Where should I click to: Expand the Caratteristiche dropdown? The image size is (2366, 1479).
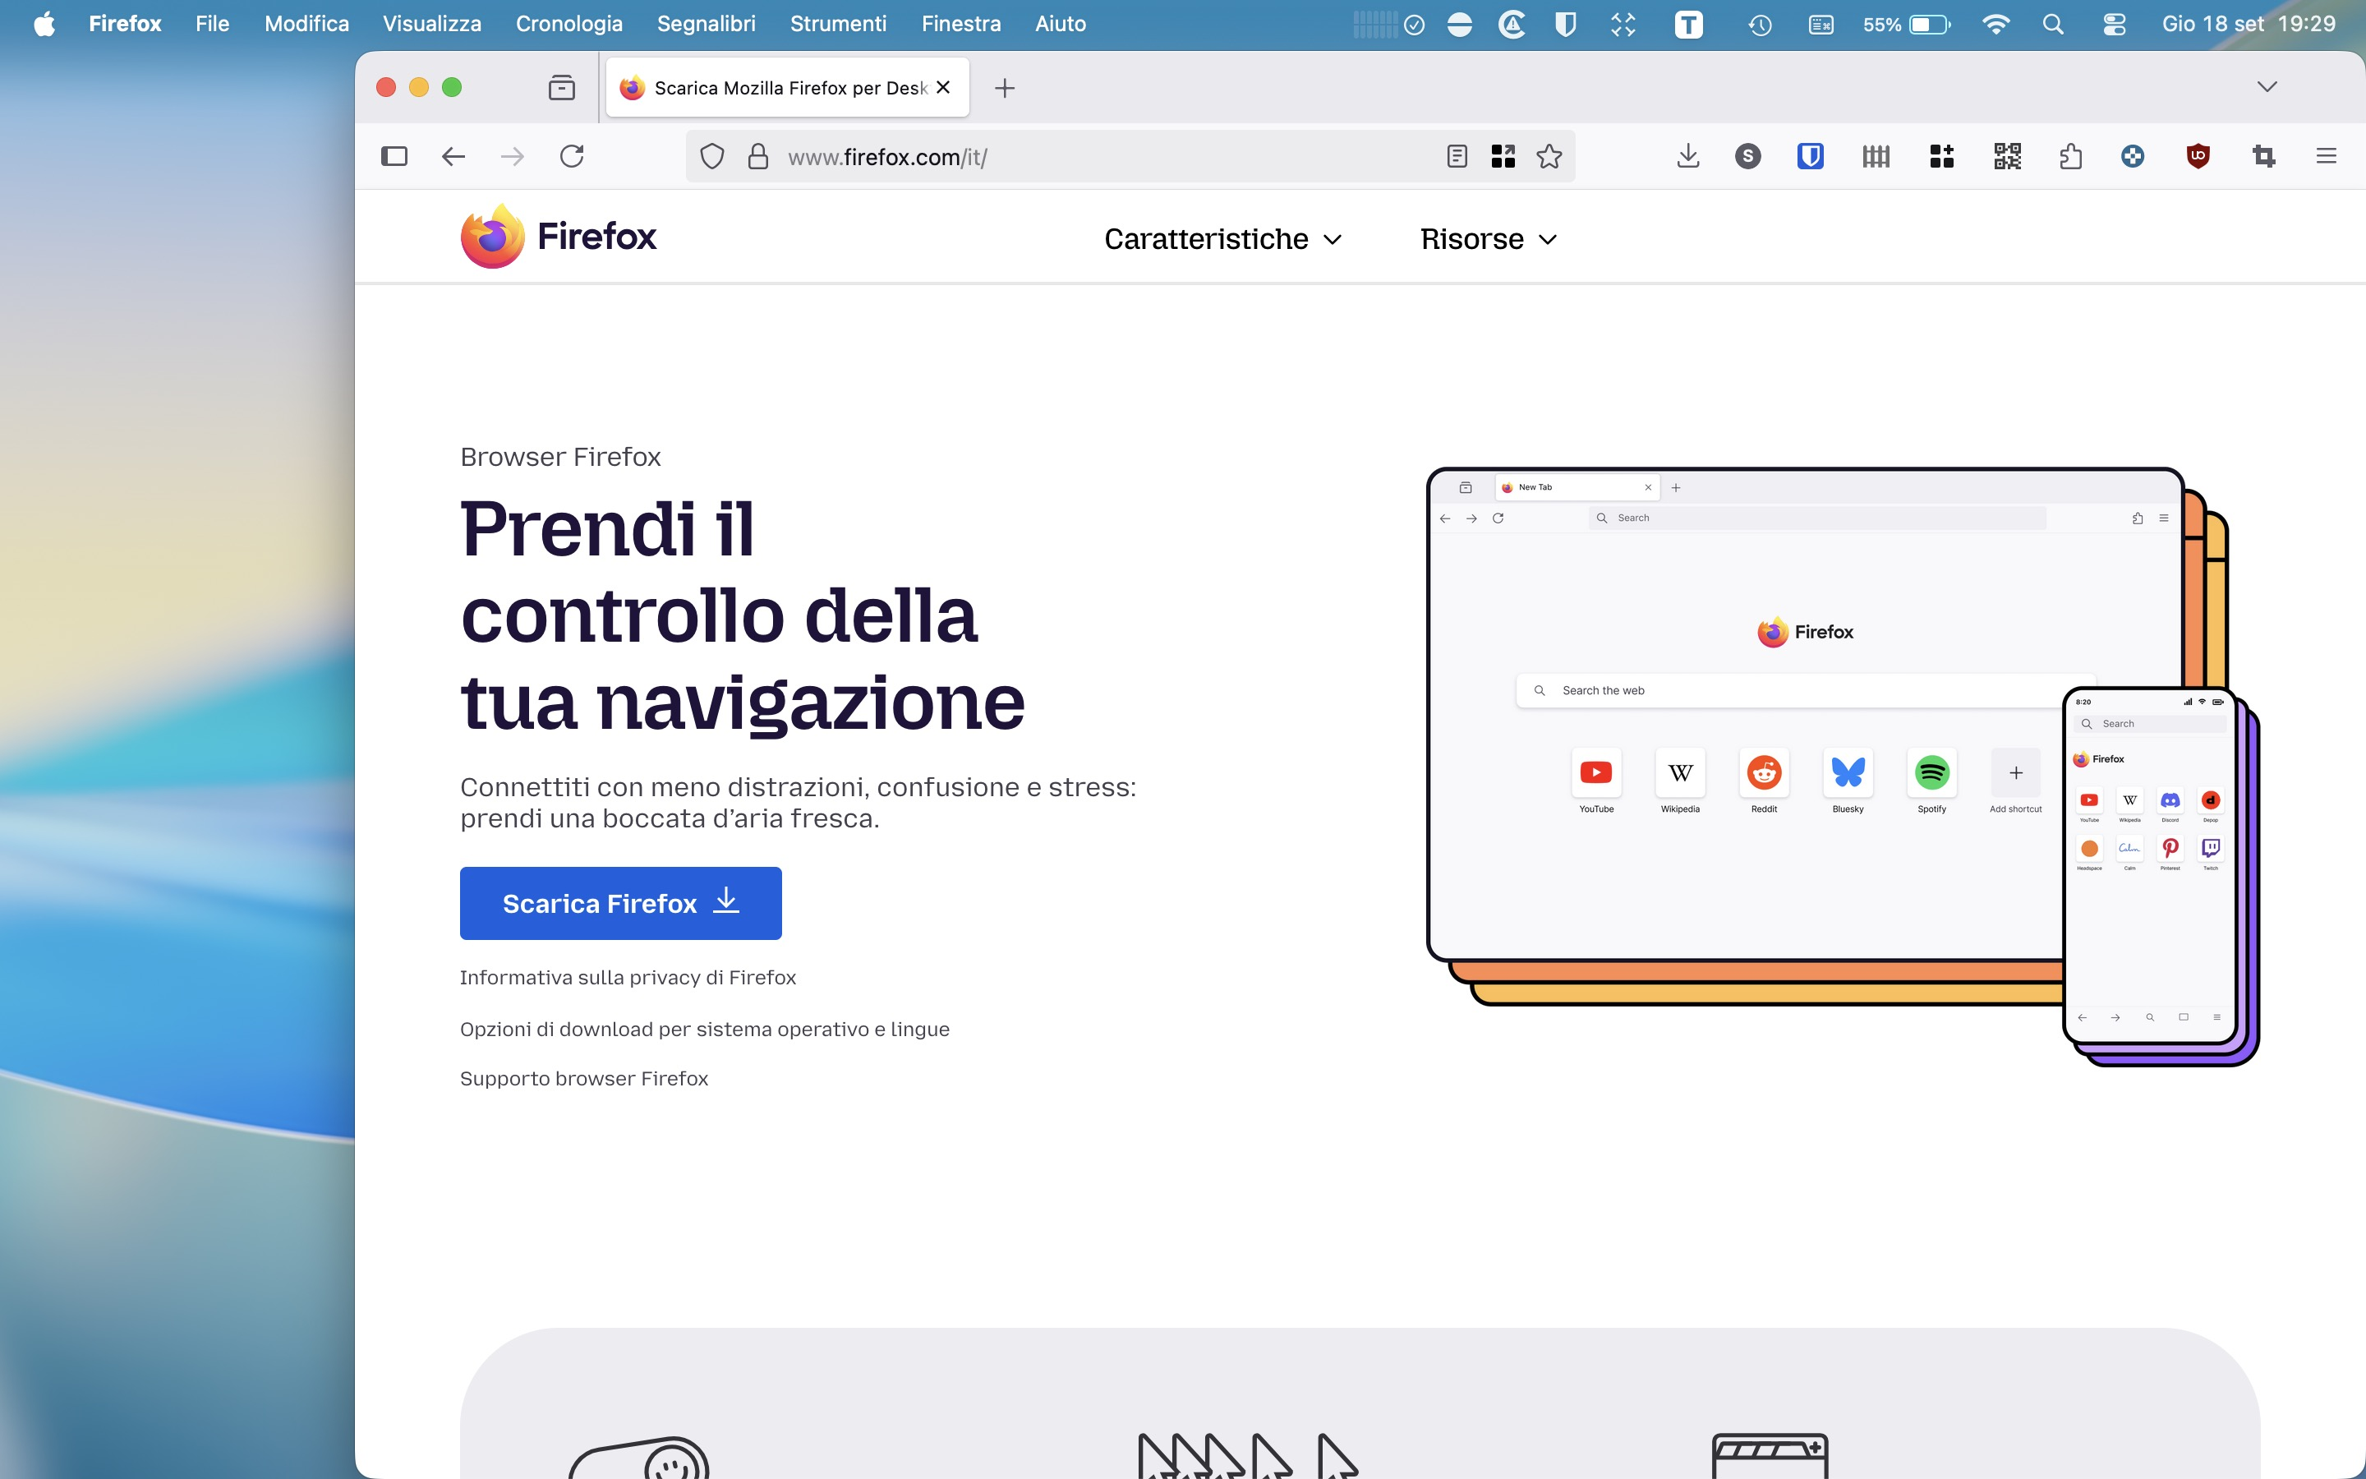(x=1222, y=240)
